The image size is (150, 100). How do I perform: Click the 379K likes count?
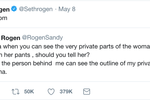[x=65, y=92]
